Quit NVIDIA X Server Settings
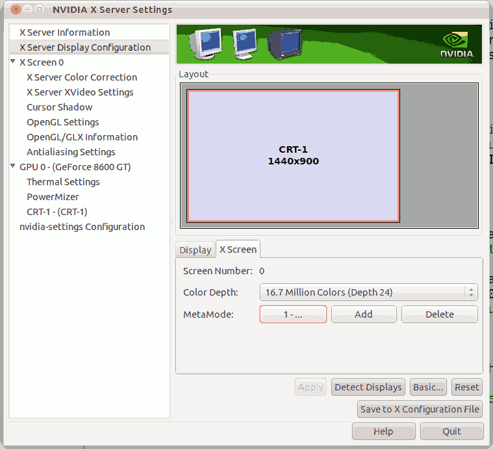 coord(452,431)
